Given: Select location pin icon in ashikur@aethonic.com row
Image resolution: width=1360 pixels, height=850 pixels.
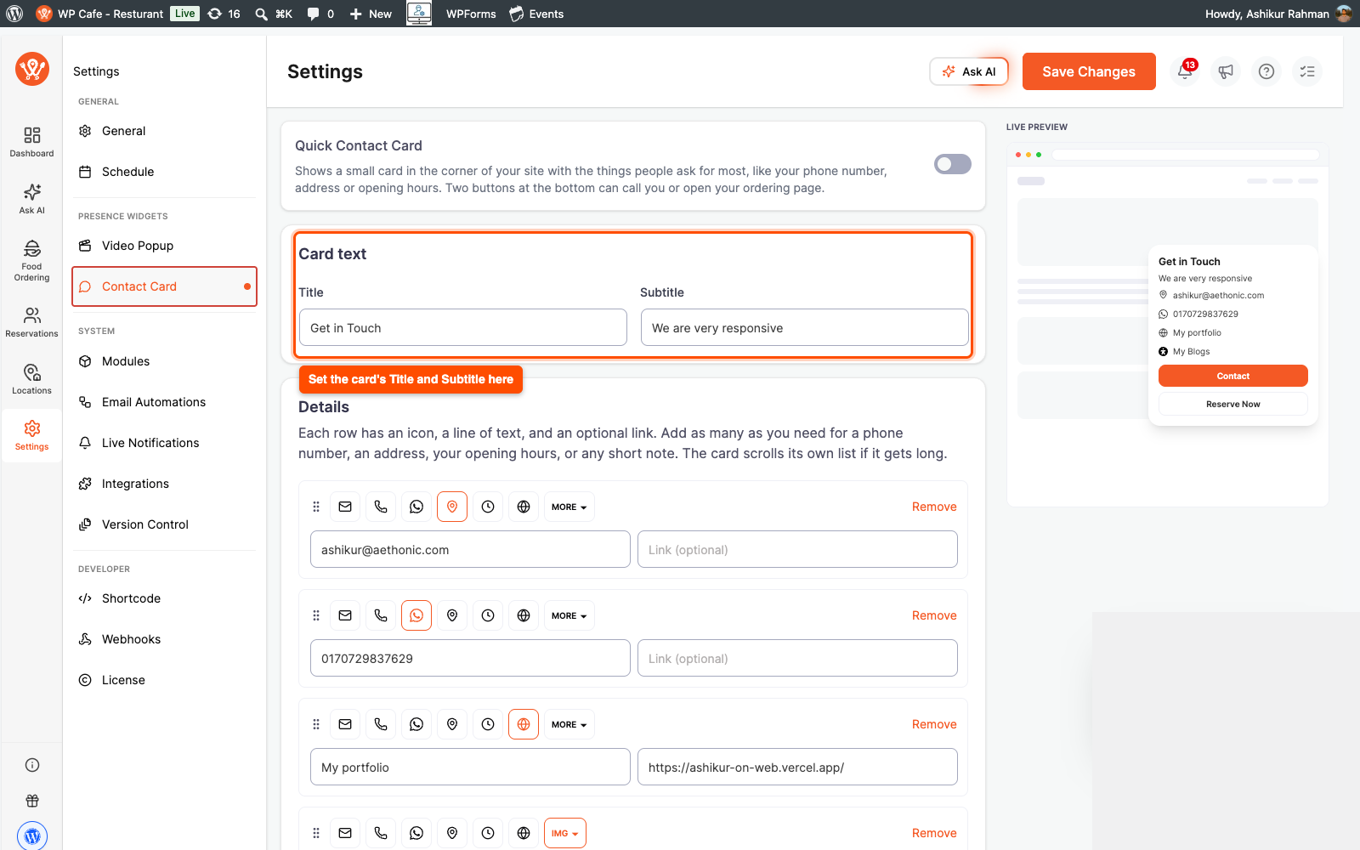Looking at the screenshot, I should pos(452,507).
